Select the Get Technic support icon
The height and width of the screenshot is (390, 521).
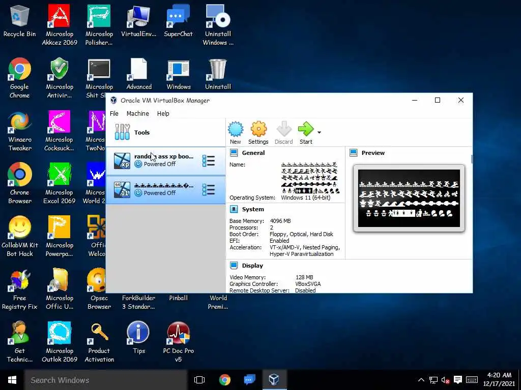20,342
